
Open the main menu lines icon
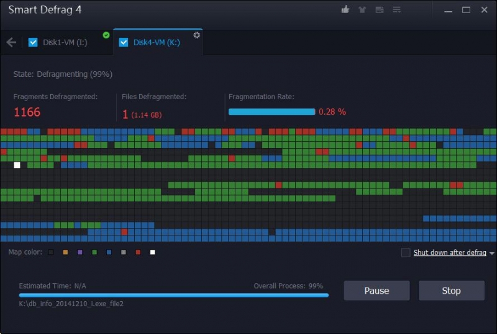click(396, 10)
